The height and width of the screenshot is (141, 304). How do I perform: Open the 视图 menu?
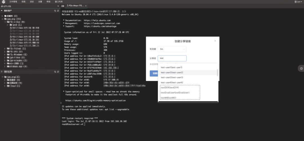[x=23, y=2]
